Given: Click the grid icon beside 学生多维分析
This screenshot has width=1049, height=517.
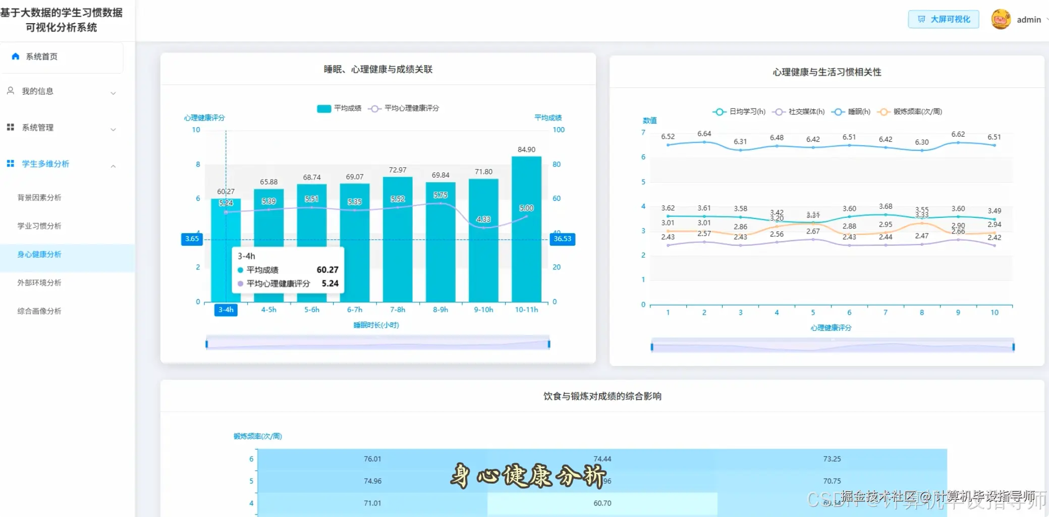Looking at the screenshot, I should tap(10, 163).
